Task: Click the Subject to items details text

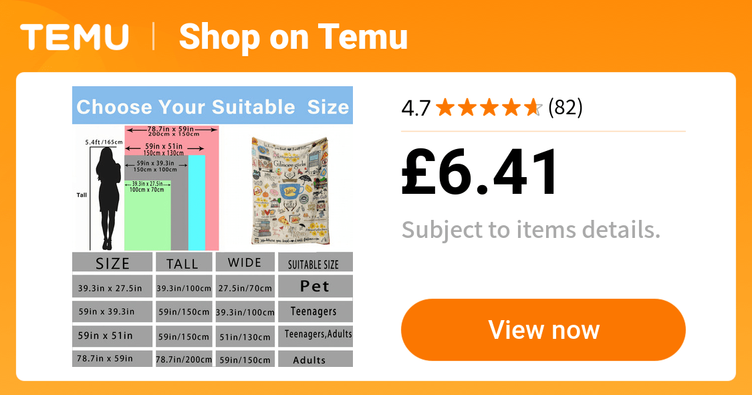Action: (531, 230)
